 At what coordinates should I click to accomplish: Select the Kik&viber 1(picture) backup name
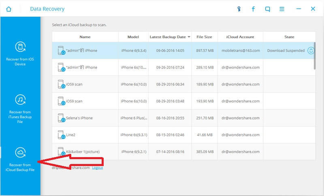click(x=83, y=152)
